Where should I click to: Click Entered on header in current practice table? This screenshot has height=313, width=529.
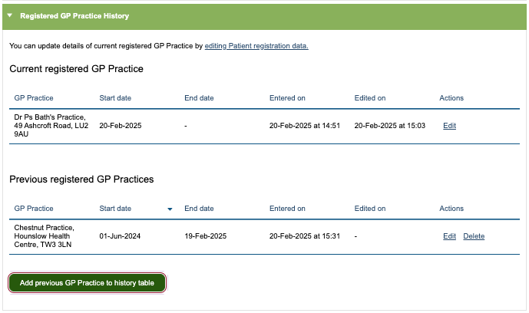pyautogui.click(x=287, y=98)
